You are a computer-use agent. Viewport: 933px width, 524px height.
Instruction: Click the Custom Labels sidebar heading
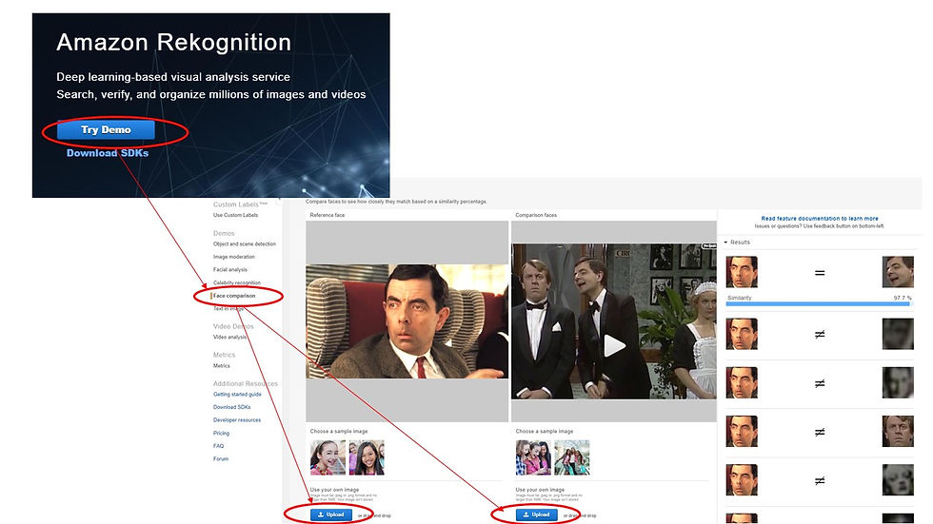click(236, 204)
